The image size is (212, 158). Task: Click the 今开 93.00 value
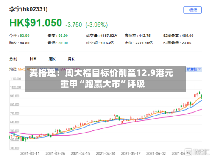25,36
